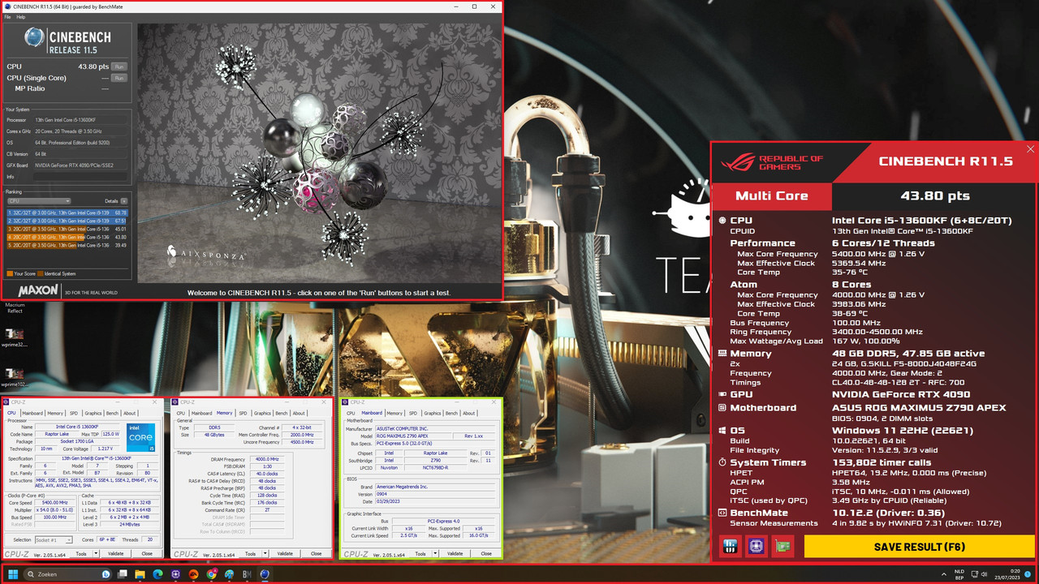The height and width of the screenshot is (584, 1039).
Task: Click the Info field in Cinebench
Action: (80, 176)
